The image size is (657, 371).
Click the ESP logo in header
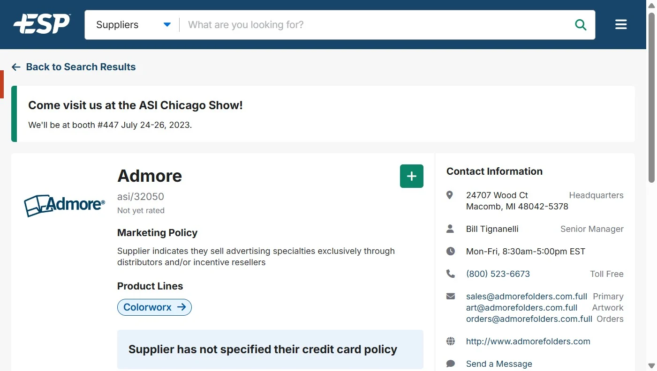pos(42,24)
